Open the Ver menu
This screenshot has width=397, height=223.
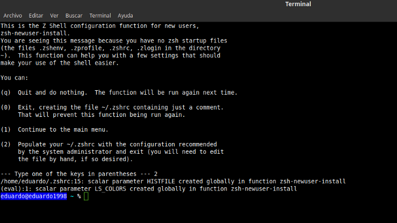(54, 16)
